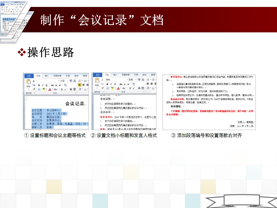Click Text Effects glowing A in step ② screenshot
Image resolution: width=277 pixels, height=208 pixels.
tap(108, 88)
